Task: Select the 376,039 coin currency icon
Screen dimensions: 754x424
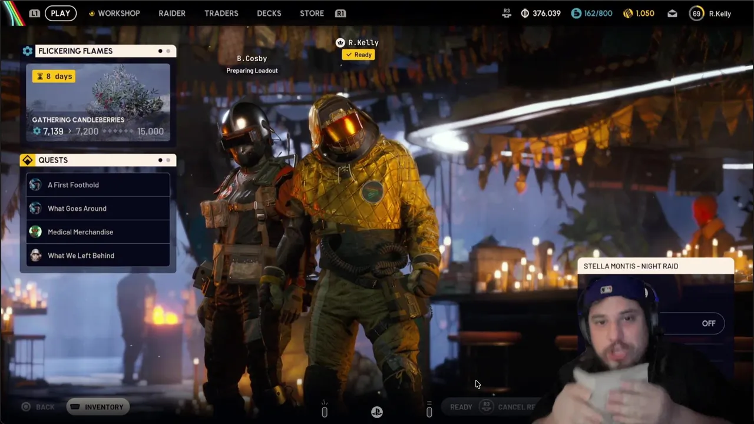Action: [525, 13]
